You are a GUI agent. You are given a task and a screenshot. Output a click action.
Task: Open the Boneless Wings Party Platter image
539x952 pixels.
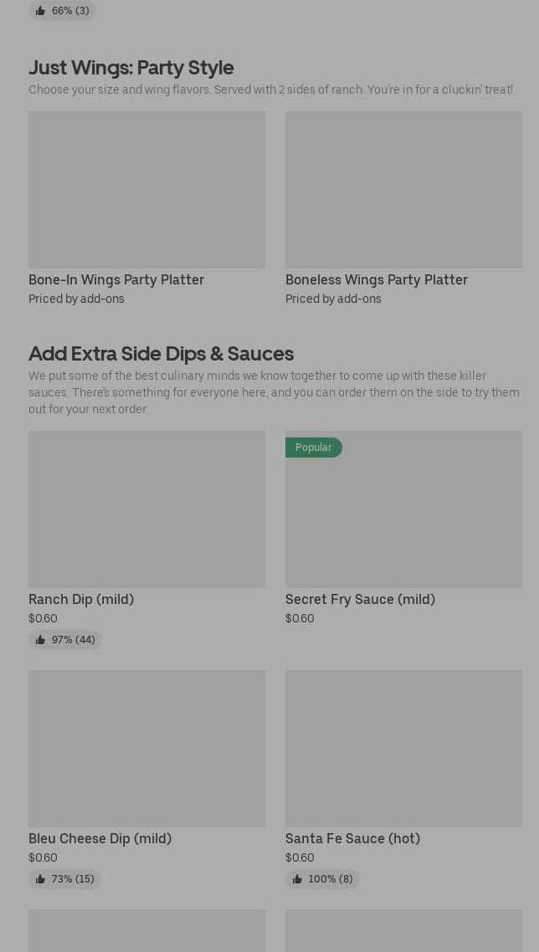pyautogui.click(x=403, y=190)
